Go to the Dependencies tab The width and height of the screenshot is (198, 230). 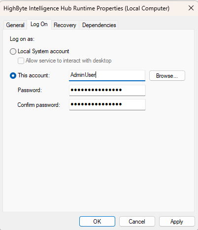(99, 25)
